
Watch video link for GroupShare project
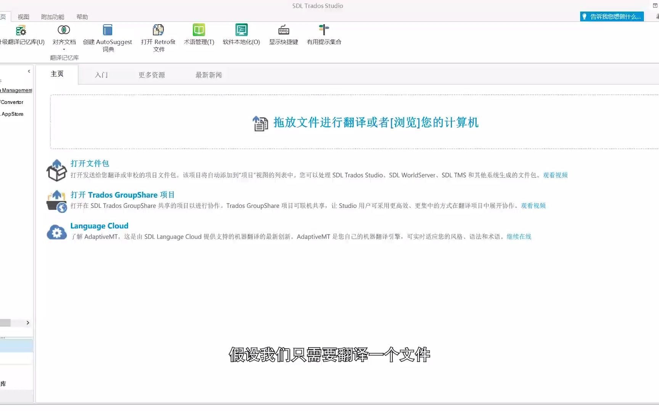click(x=533, y=205)
